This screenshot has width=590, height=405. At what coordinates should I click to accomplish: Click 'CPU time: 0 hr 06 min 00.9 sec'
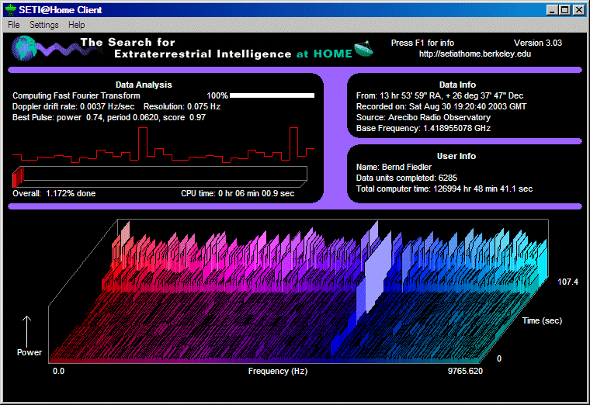[238, 194]
